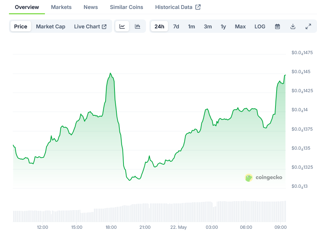Click the CoinGecko logo watermark
Viewport: 317px width, 234px height.
[x=263, y=178]
